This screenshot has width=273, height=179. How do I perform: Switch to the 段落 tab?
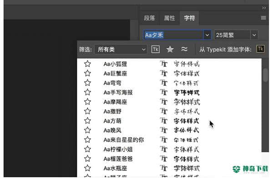click(149, 18)
